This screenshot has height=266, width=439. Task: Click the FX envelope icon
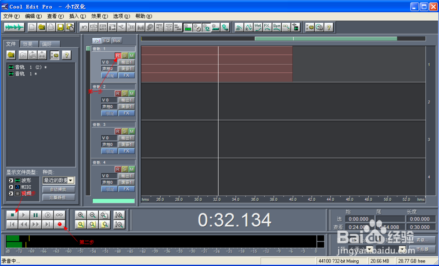pyautogui.click(x=267, y=27)
